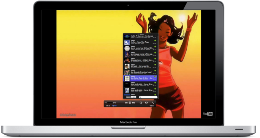Viewport: 260px width, 138px height.
Task: Toggle the repeat loop icon
Action: click(146, 103)
